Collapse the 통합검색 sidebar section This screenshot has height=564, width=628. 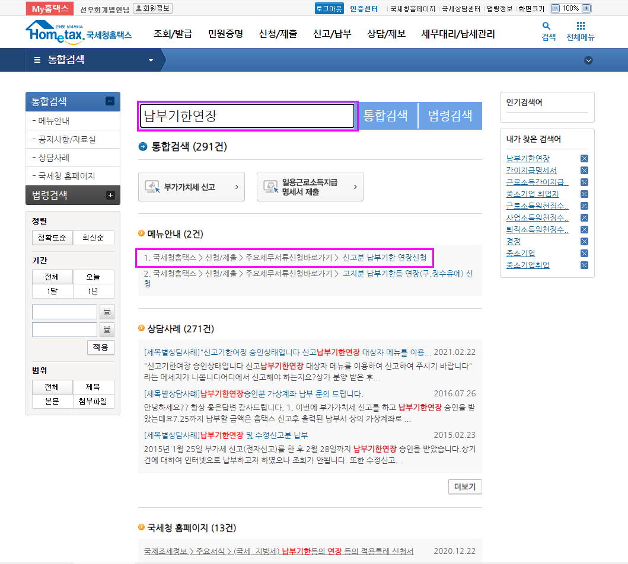click(x=110, y=101)
